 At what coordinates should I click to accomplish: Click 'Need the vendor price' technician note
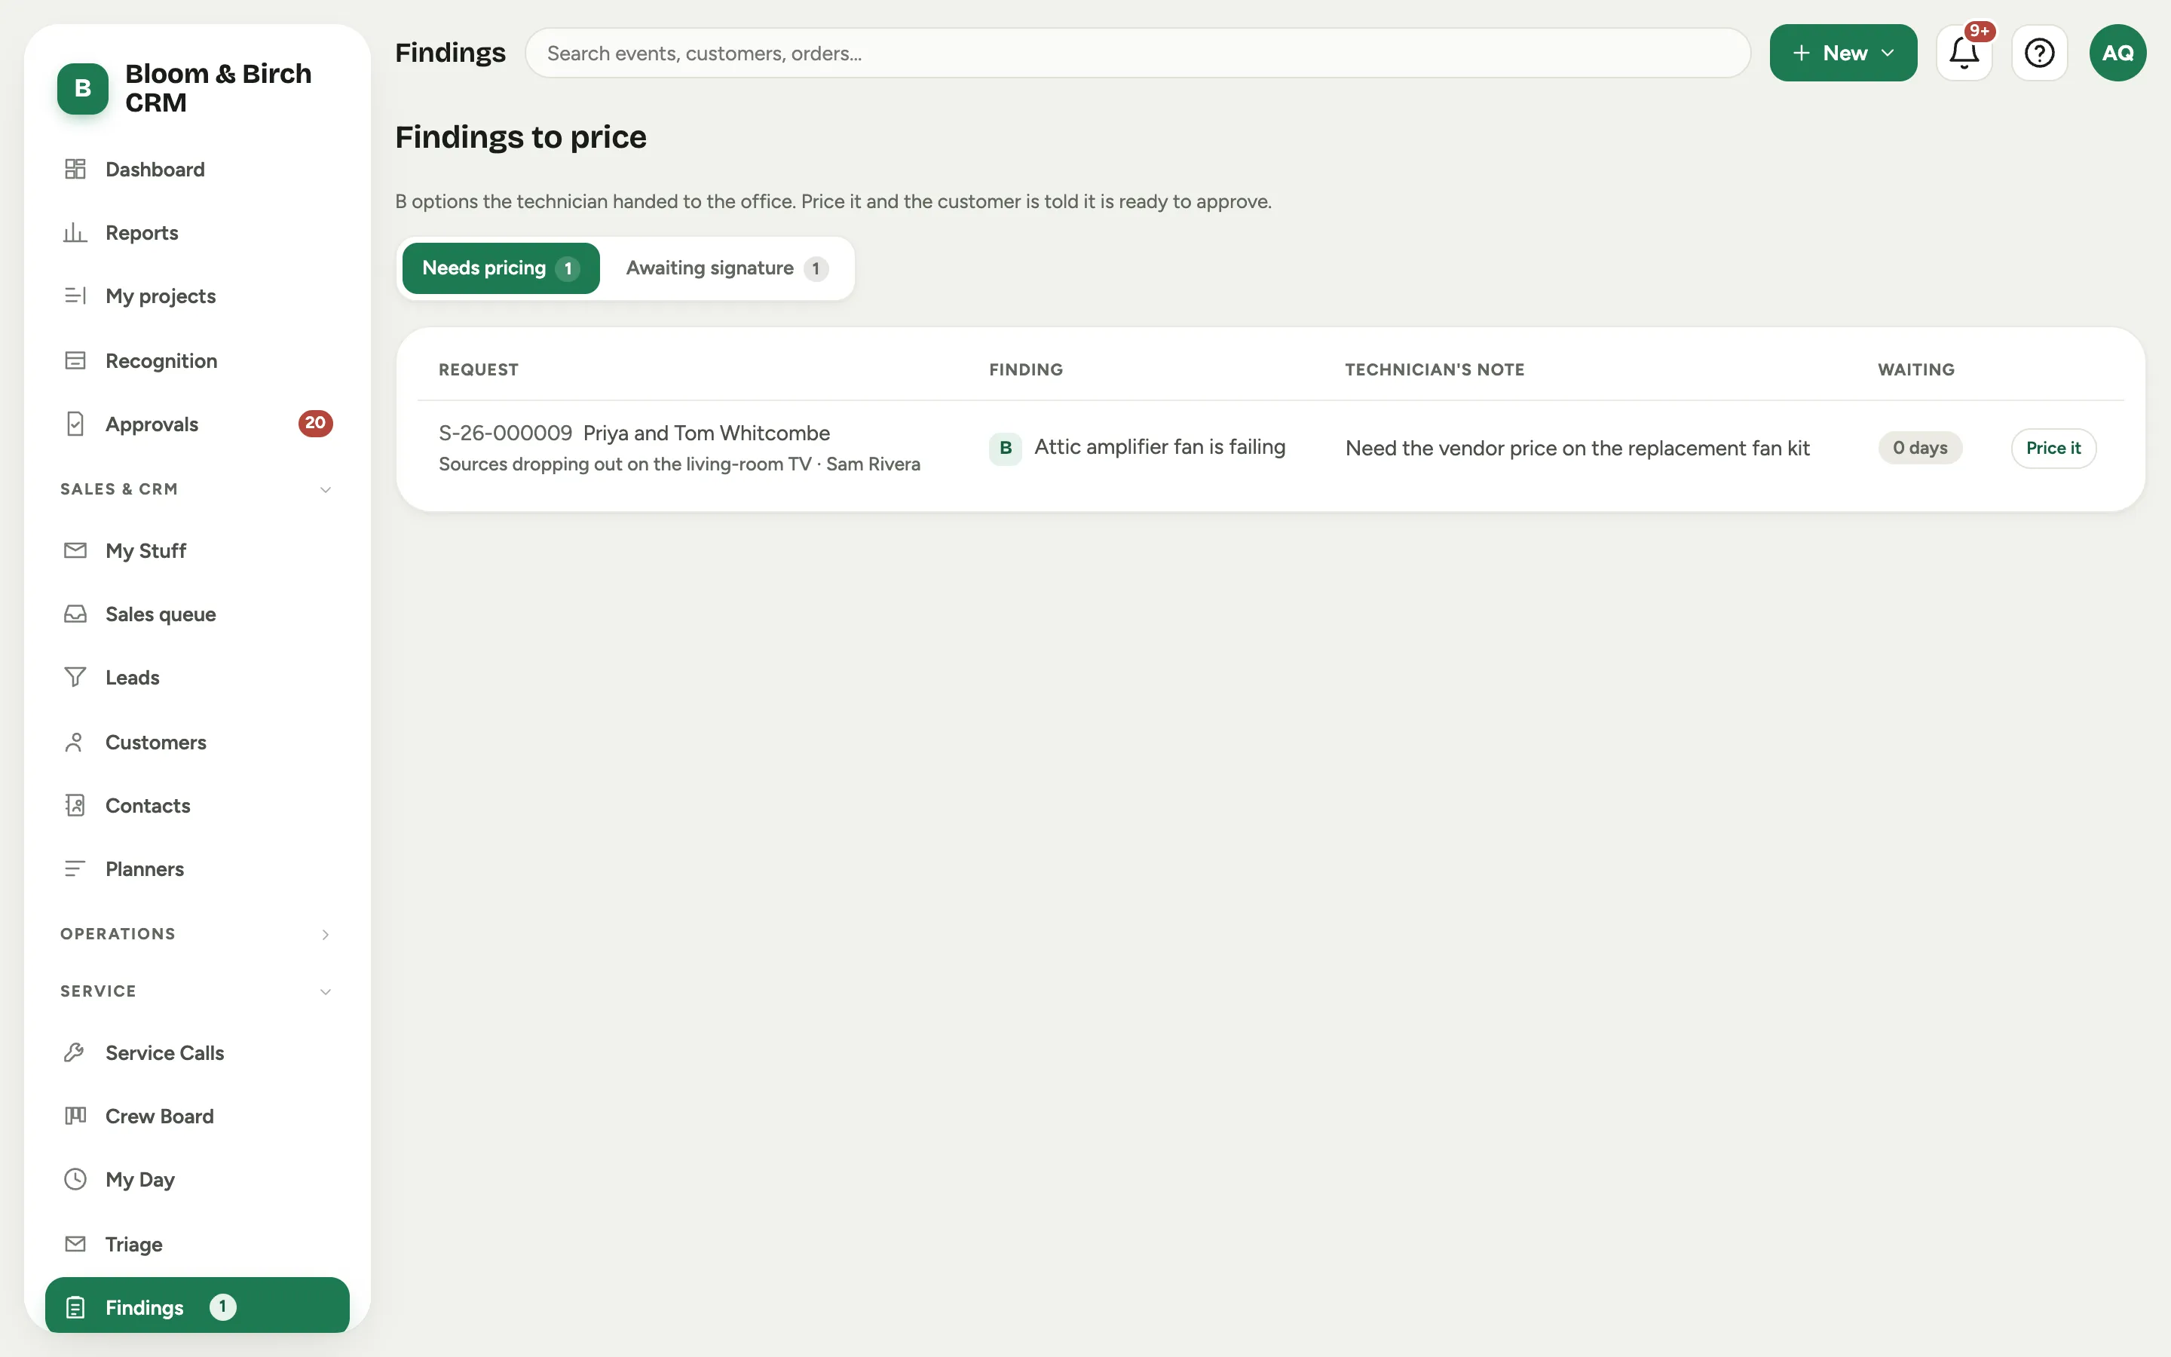point(1577,448)
